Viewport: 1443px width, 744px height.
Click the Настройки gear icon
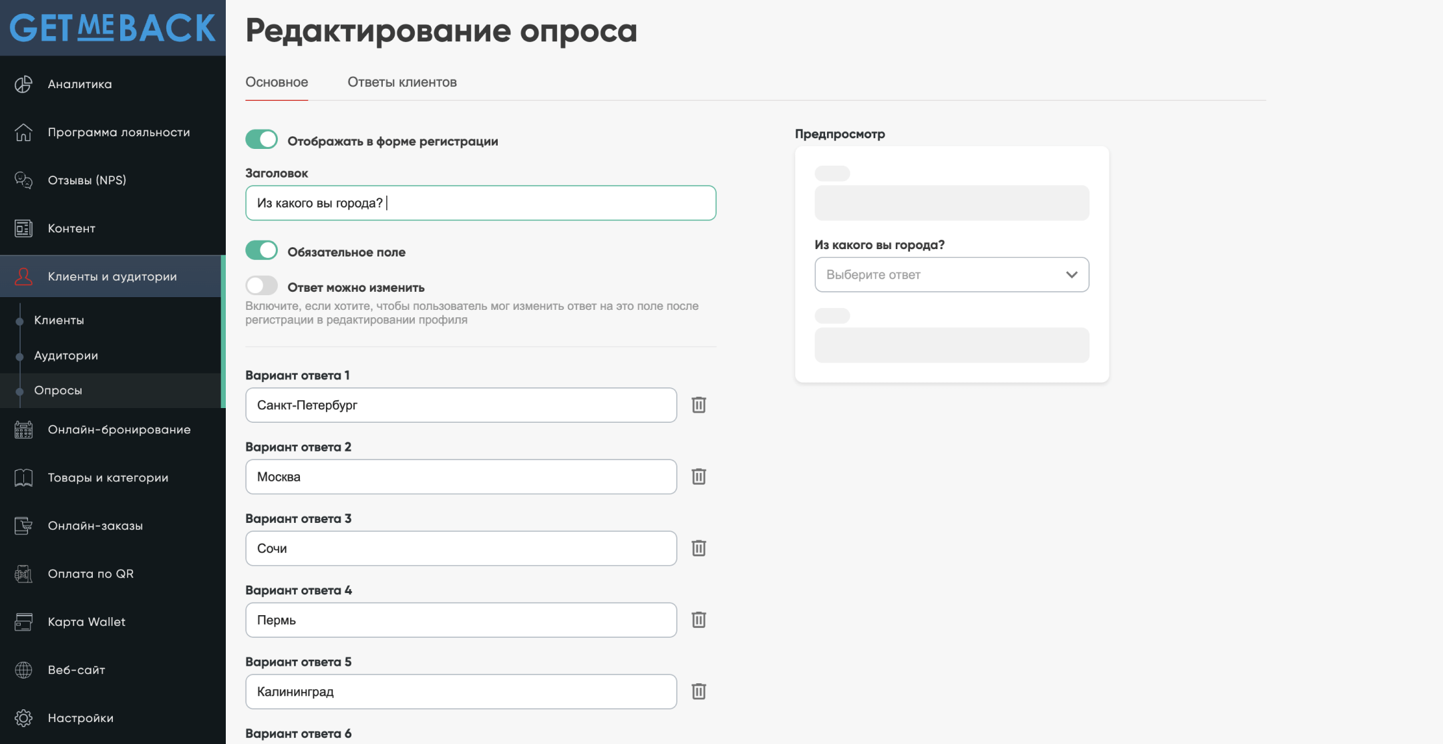[23, 718]
